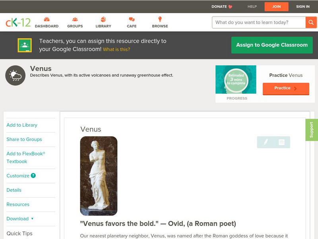
Task: Click the Customize link
Action: (18, 176)
